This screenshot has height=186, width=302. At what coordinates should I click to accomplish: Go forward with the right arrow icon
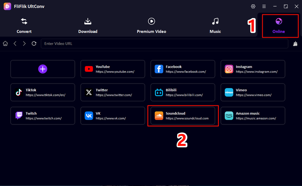click(24, 43)
